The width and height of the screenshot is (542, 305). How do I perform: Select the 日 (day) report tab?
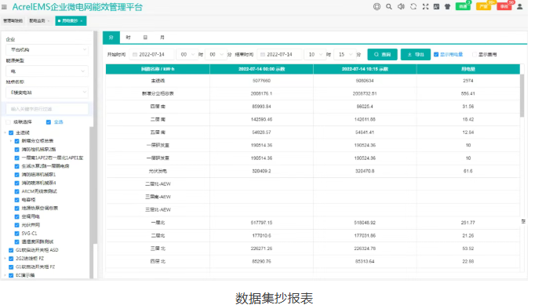[x=145, y=38]
